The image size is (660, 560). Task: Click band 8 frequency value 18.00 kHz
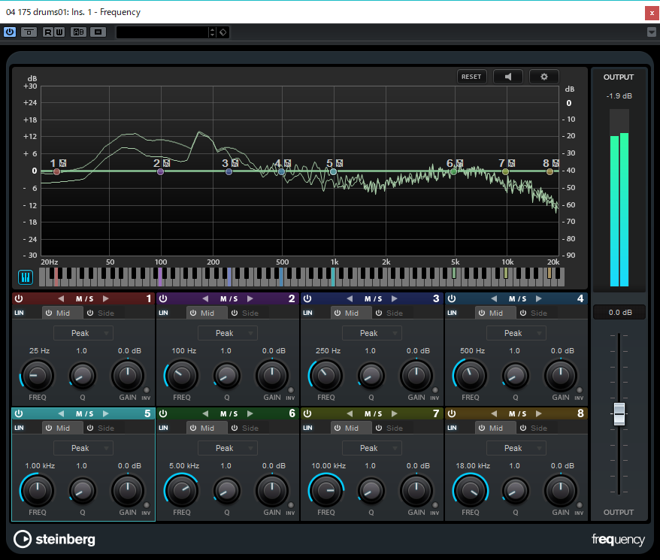(472, 466)
